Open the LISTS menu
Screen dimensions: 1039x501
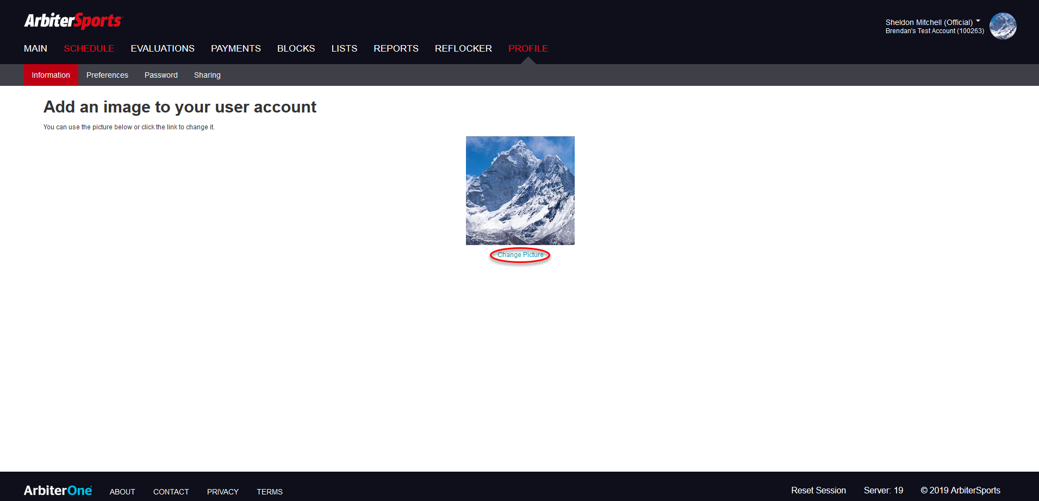click(x=344, y=48)
